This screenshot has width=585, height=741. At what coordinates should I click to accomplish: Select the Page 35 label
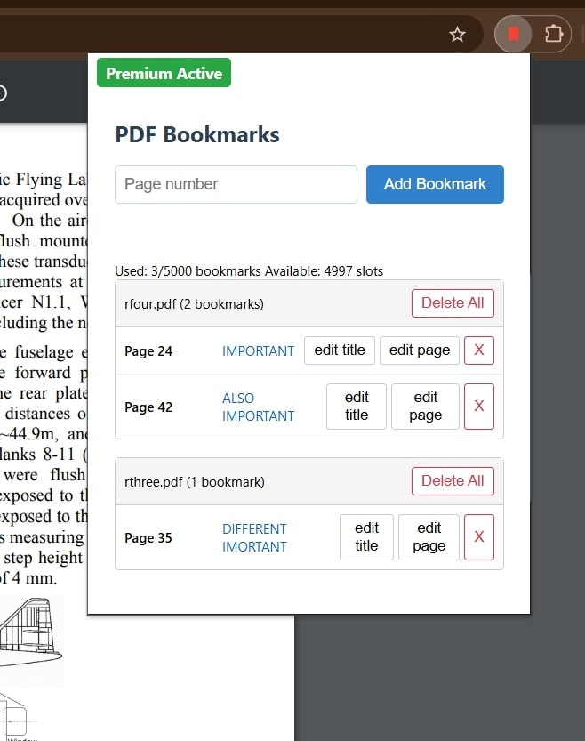point(148,538)
